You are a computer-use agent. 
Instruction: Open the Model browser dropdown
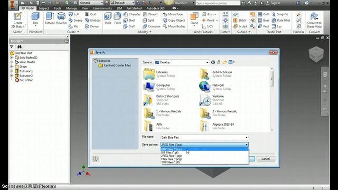pyautogui.click(x=17, y=41)
